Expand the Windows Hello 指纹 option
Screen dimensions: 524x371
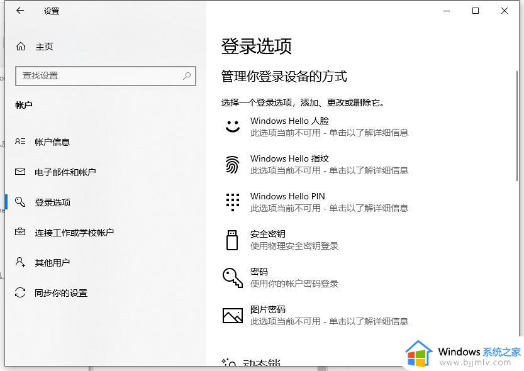click(x=316, y=165)
